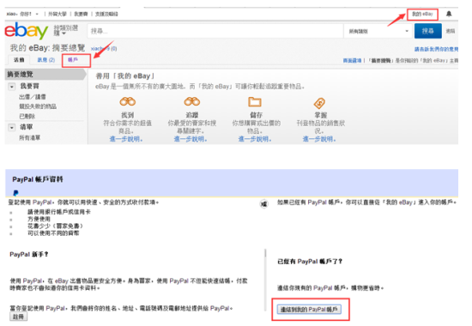472x326 pixels.
Task: Open 進一步說明 link under 找到
Action: [126, 139]
